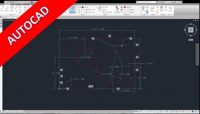Click the TOP face of ViewCube

(x=191, y=30)
